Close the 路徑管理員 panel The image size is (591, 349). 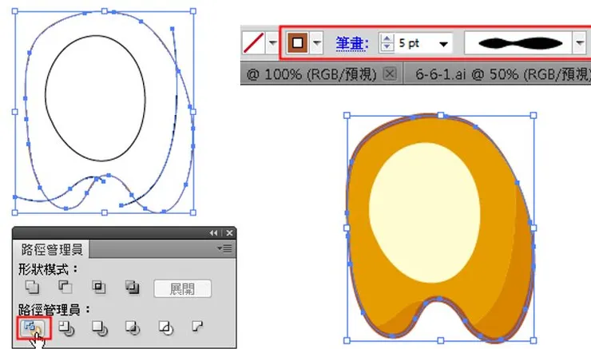click(x=229, y=233)
